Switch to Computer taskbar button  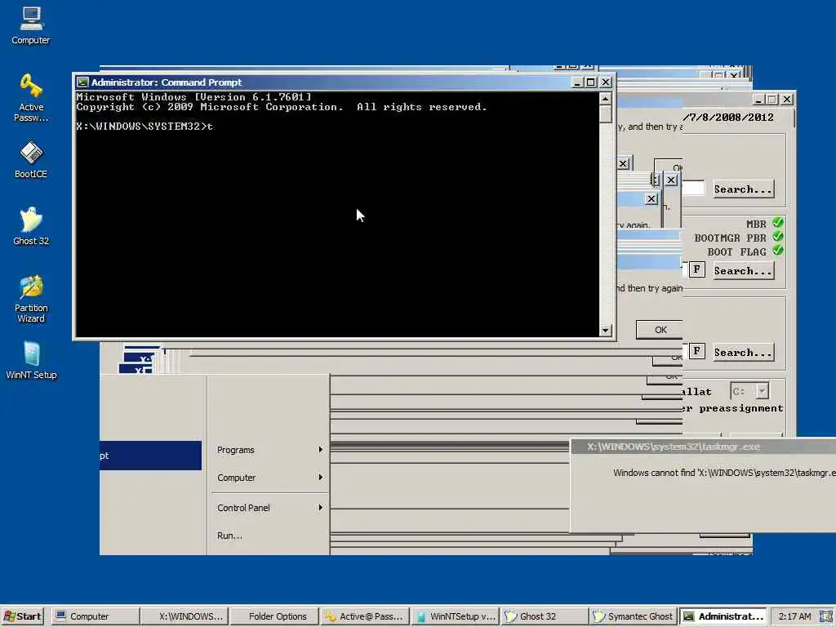click(96, 616)
